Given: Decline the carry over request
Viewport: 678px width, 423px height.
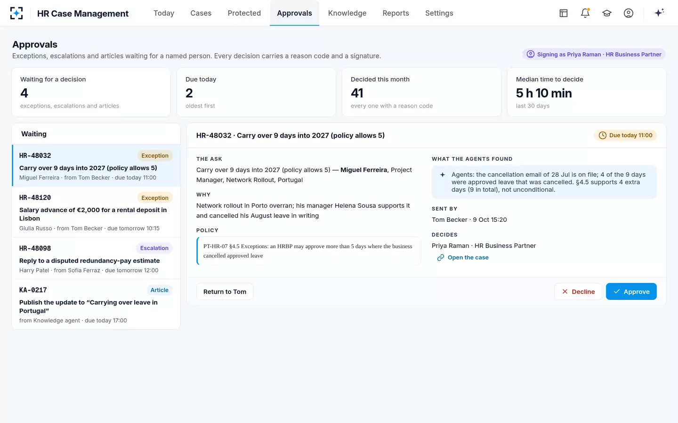Looking at the screenshot, I should 578,291.
